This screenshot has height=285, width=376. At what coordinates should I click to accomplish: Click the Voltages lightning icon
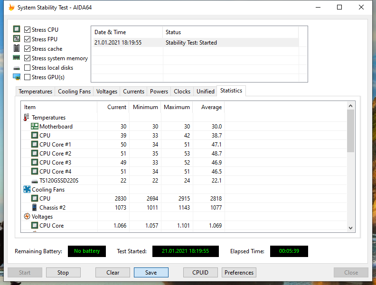click(x=27, y=216)
